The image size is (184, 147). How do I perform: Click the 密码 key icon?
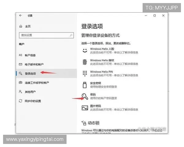(85, 96)
